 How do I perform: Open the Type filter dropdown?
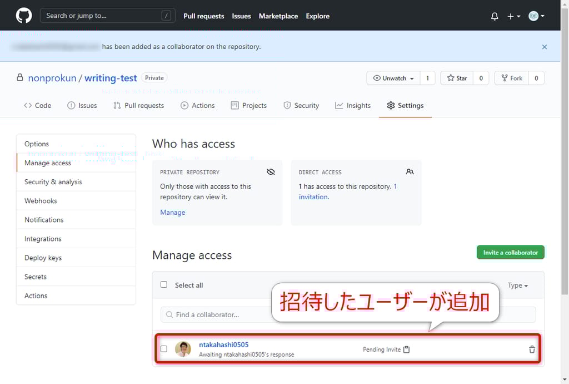517,285
